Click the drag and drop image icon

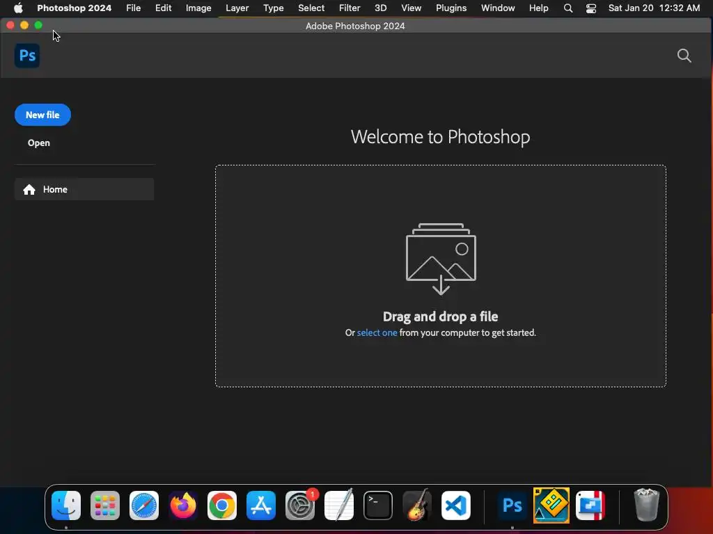tap(441, 259)
